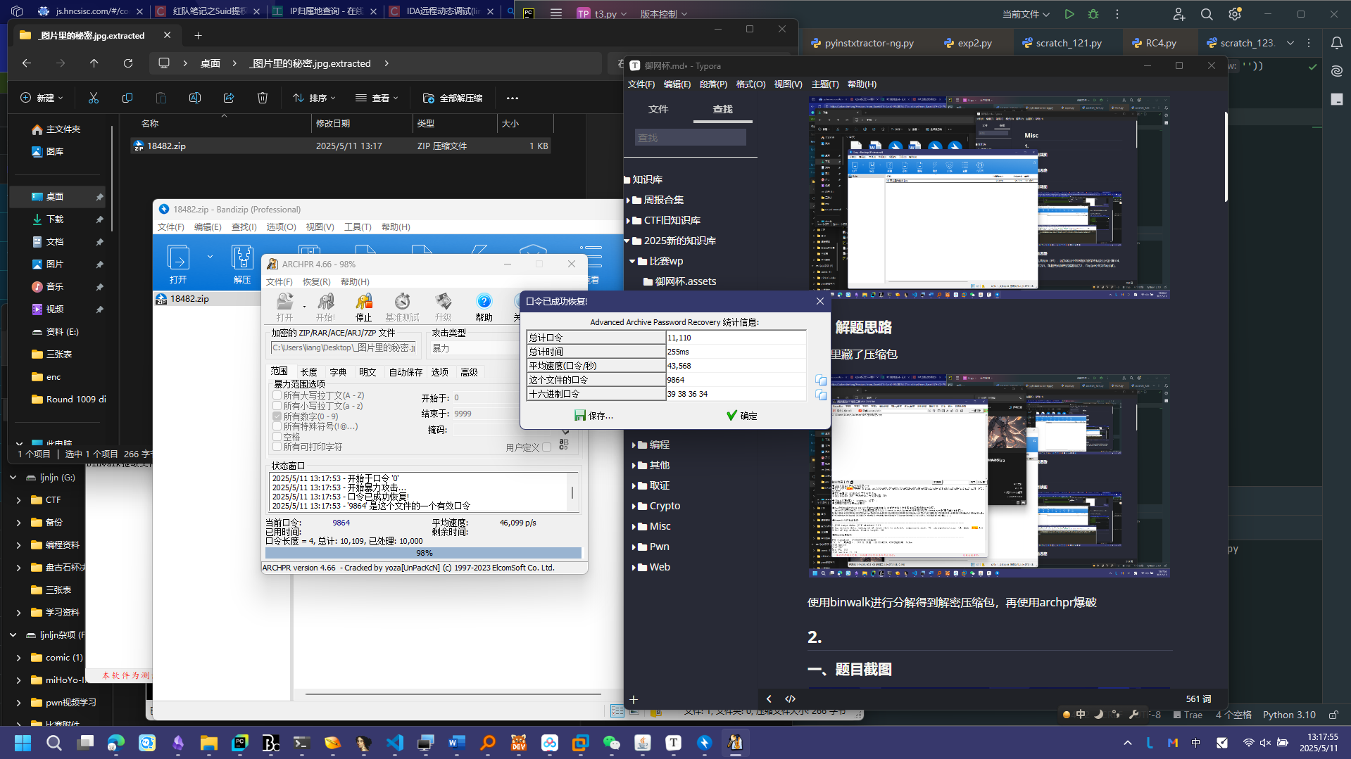Image resolution: width=1351 pixels, height=759 pixels.
Task: Click Bandizip Extract (解压) toolbar icon
Action: click(x=242, y=258)
